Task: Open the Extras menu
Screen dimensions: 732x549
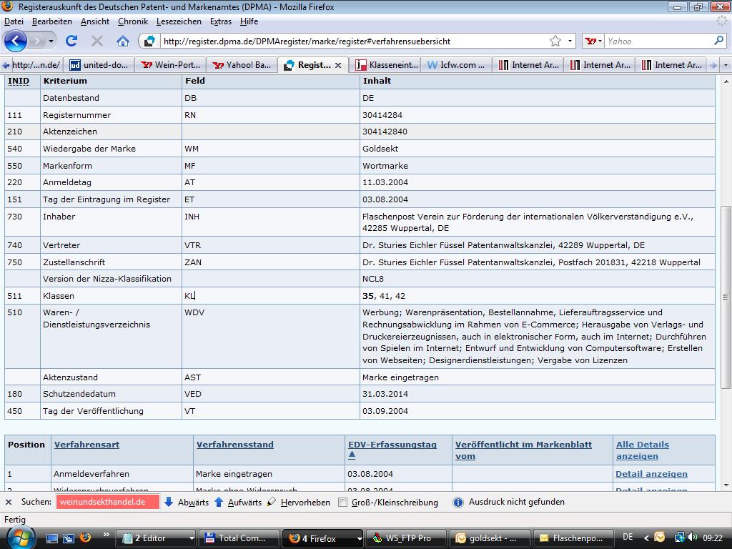Action: pyautogui.click(x=221, y=21)
